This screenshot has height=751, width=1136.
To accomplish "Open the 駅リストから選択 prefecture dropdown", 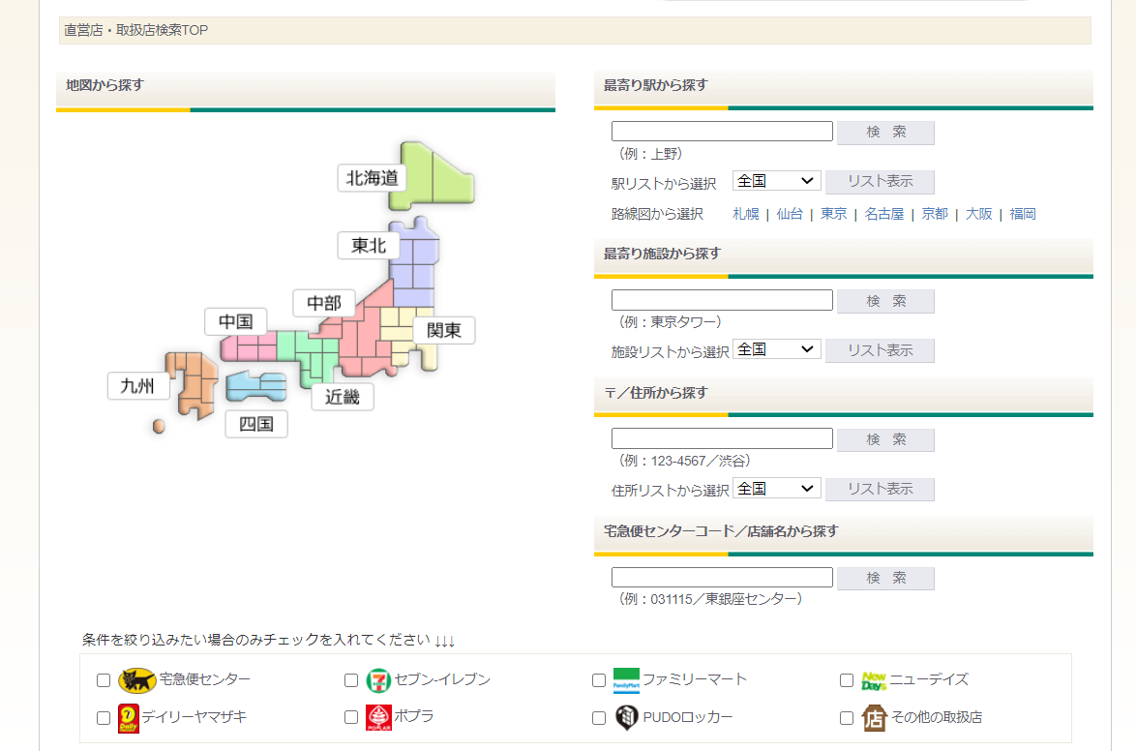I will click(776, 181).
